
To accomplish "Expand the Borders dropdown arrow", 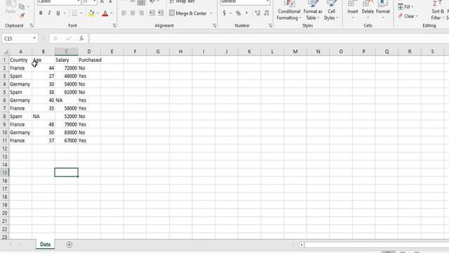I will pos(81,13).
